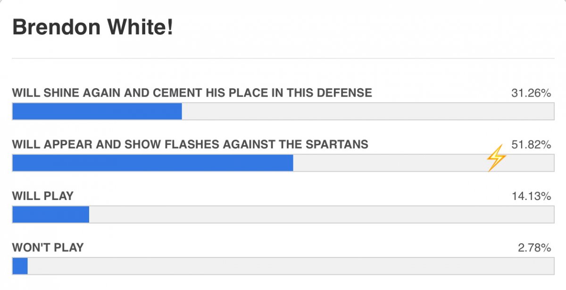Screen dimensions: 566x290
Task: Select the "Will shine again and cement his place" option
Action: [x=192, y=93]
